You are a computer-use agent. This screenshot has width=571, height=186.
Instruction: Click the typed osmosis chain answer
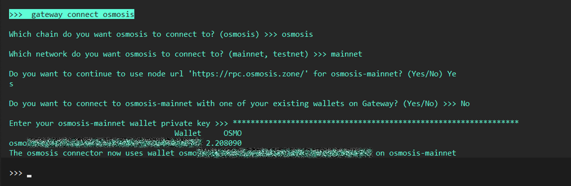click(x=297, y=34)
